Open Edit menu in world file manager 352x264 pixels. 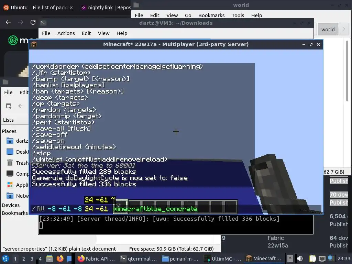(x=155, y=15)
